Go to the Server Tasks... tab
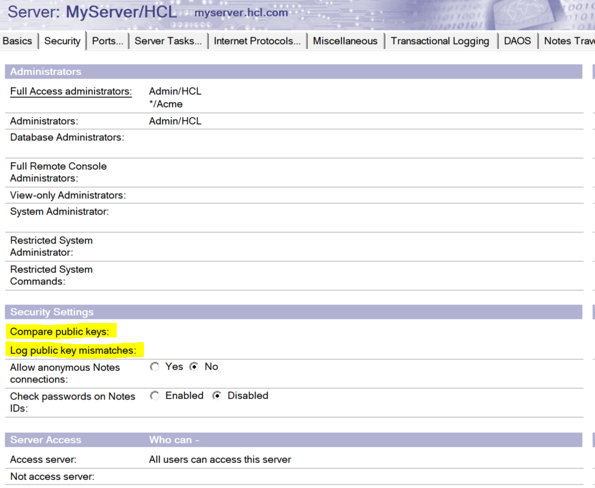 coord(168,41)
